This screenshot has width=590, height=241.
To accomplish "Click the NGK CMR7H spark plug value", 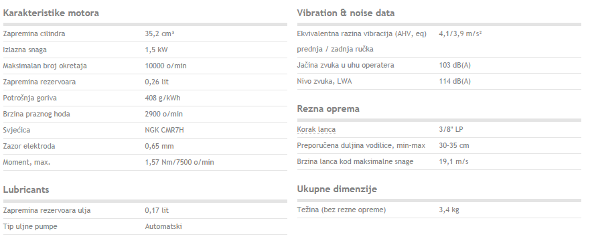I will click(165, 130).
